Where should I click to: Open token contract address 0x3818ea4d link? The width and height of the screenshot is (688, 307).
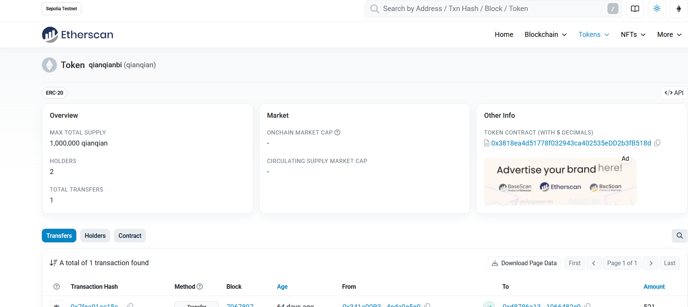571,143
